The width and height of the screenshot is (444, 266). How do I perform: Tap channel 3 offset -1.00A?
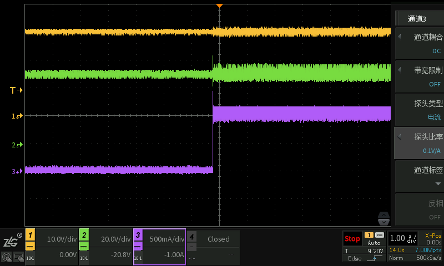(174, 255)
